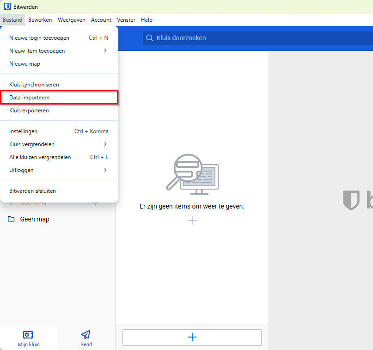Open Send via paper plane icon
This screenshot has width=373, height=350.
click(x=86, y=335)
